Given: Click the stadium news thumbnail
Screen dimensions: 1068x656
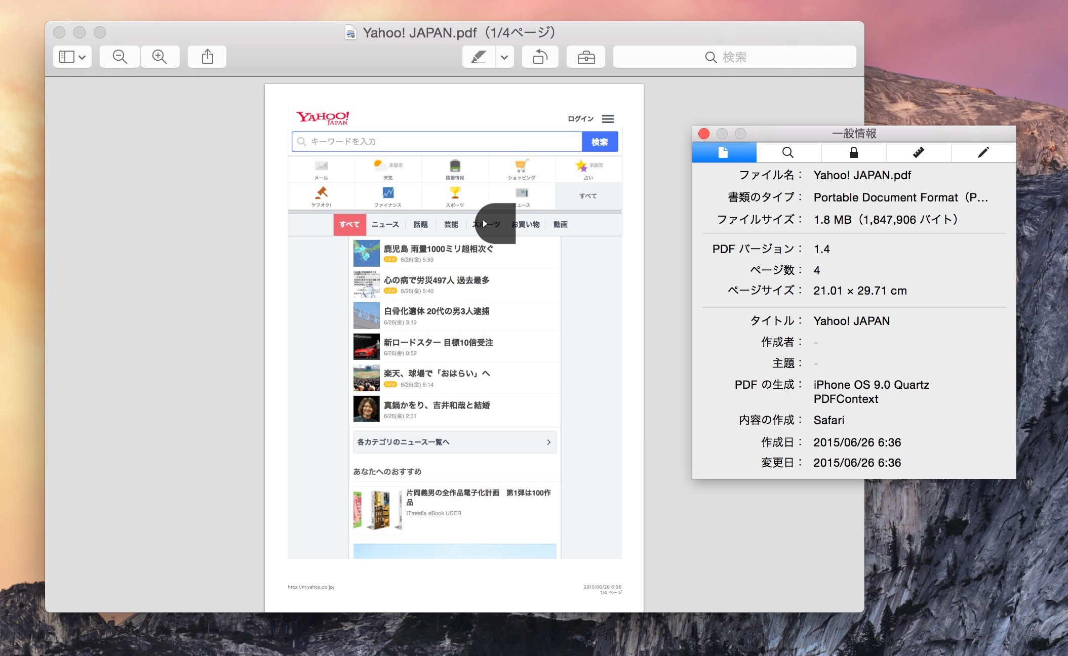Looking at the screenshot, I should 367,378.
